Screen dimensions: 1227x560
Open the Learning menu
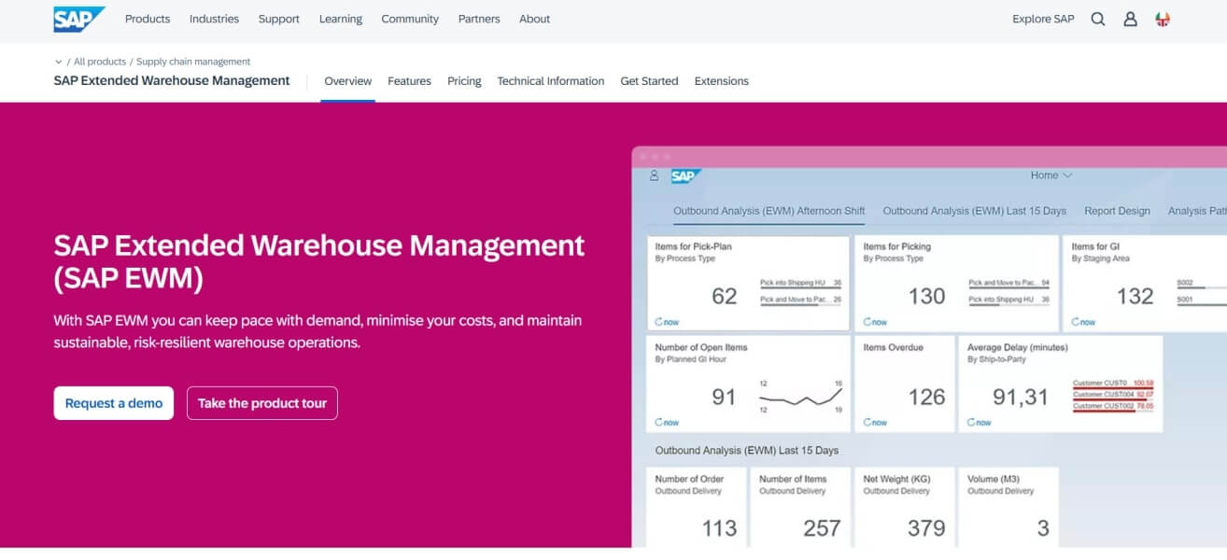click(341, 19)
